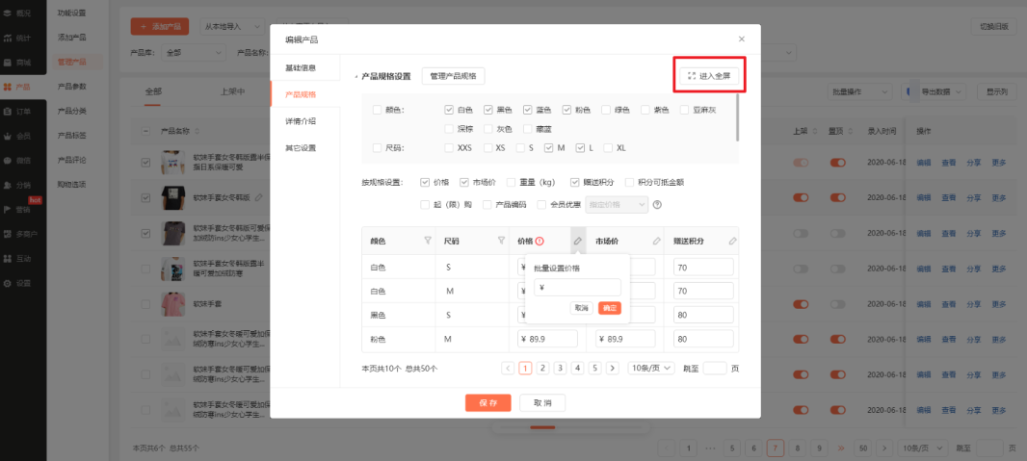Click the 批量设置价格 ¥ input field
Viewport: 1027px width, 461px height.
pyautogui.click(x=577, y=287)
